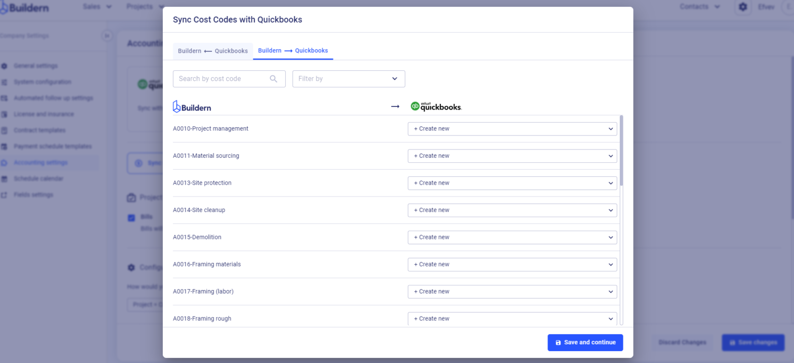Open General settings from sidebar

[36, 66]
